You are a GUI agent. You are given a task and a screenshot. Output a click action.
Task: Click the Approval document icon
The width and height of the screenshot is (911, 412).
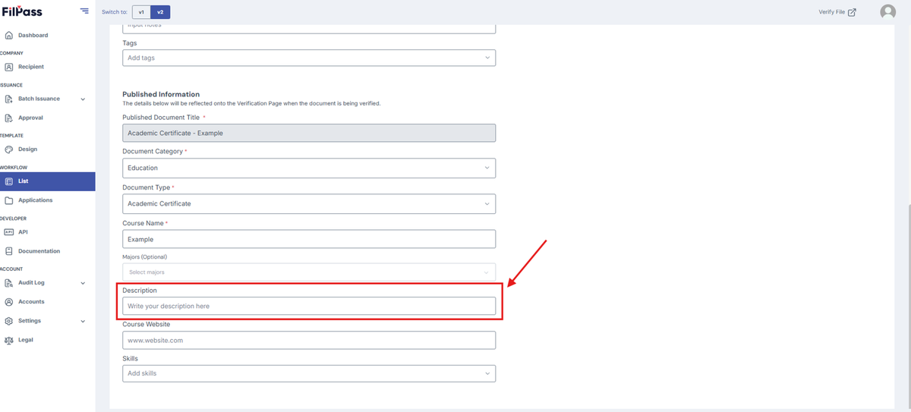8,118
